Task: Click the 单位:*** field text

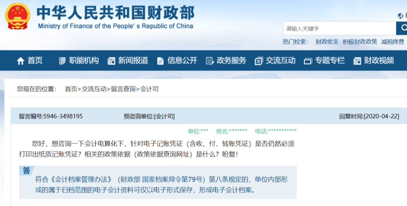Action: tap(198, 131)
